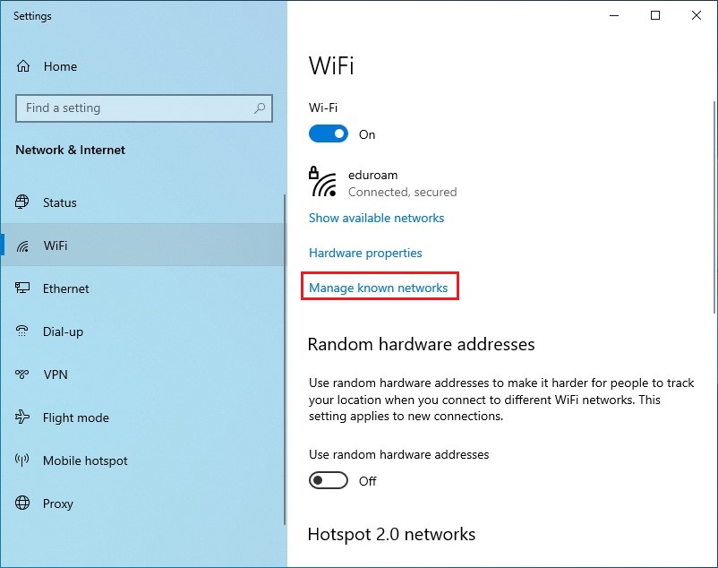Click Manage known networks link
Screen dimensions: 718x568
pyautogui.click(x=378, y=288)
